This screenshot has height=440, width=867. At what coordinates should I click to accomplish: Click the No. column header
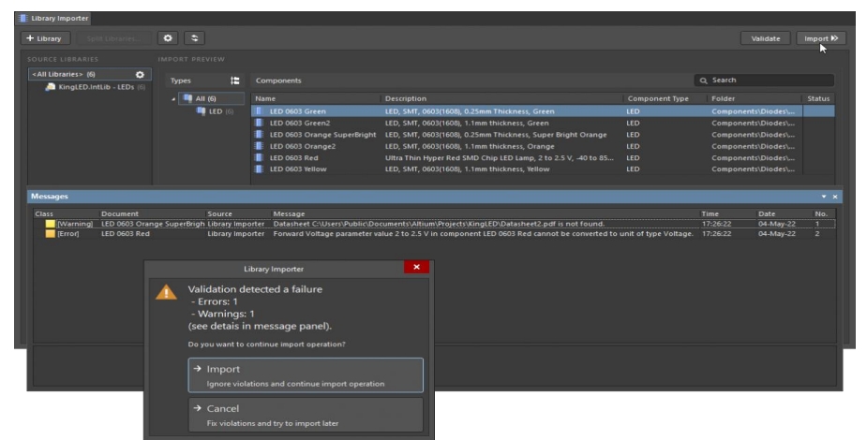point(824,213)
